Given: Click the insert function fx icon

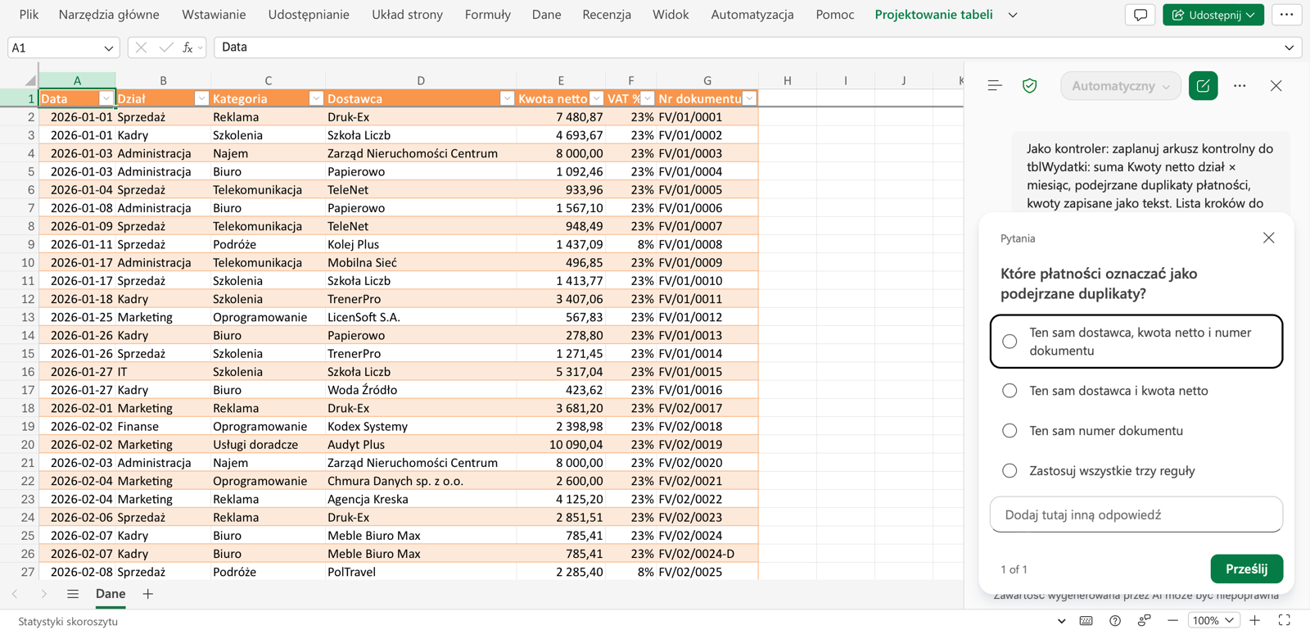Looking at the screenshot, I should pyautogui.click(x=187, y=48).
